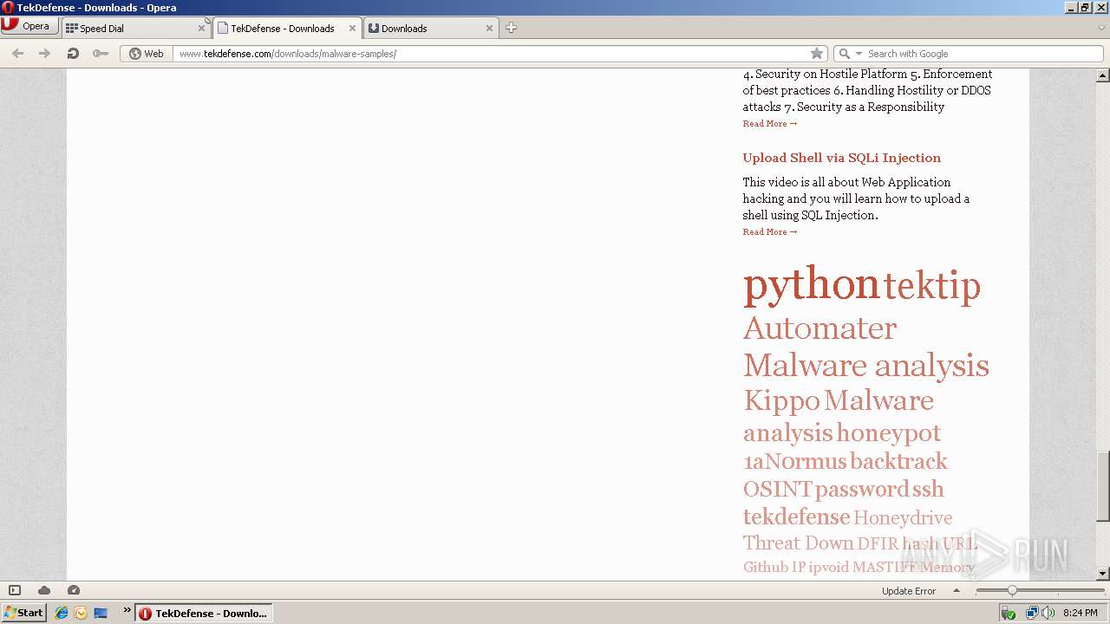This screenshot has height=624, width=1110.
Task: Expand the view options arrow beside Update Error
Action: [x=957, y=591]
